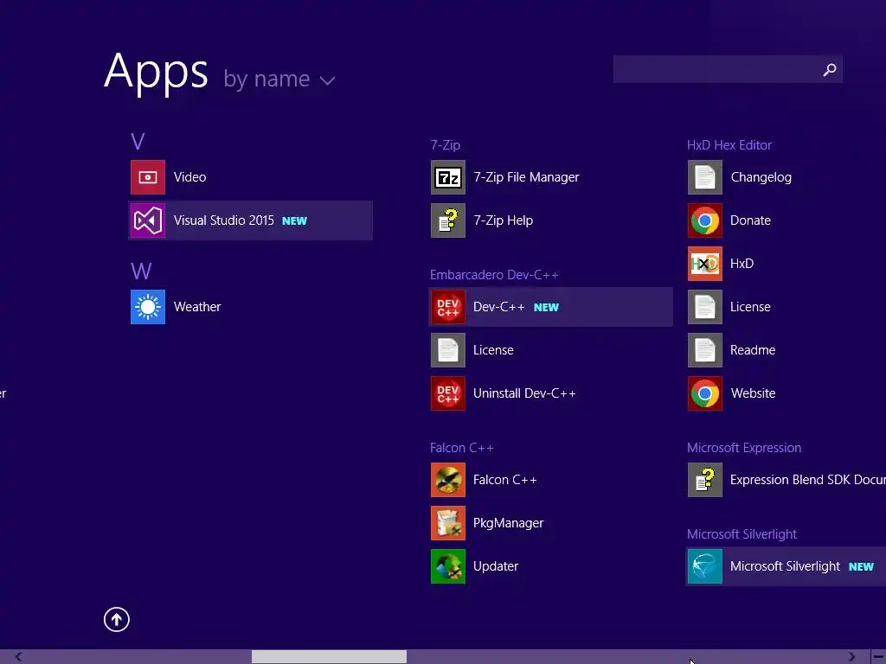Launch the HxD hex editor icon
The width and height of the screenshot is (886, 664).
pos(705,264)
